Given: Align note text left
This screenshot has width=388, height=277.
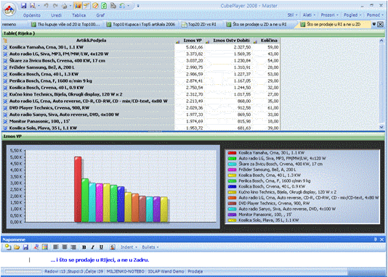Looking at the screenshot, I should (56, 247).
